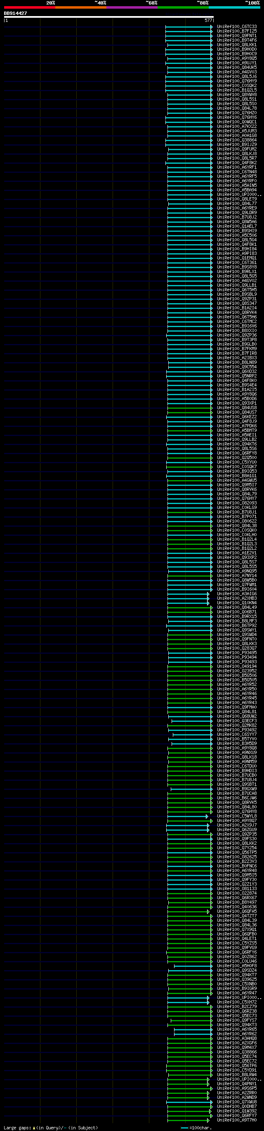The image size is (264, 1131).
Task: Select the UniRef100_Q8LKK1 label
Action: [x=237, y=45]
